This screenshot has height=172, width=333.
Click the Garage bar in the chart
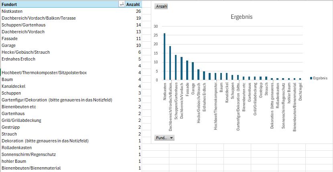[x=193, y=71]
